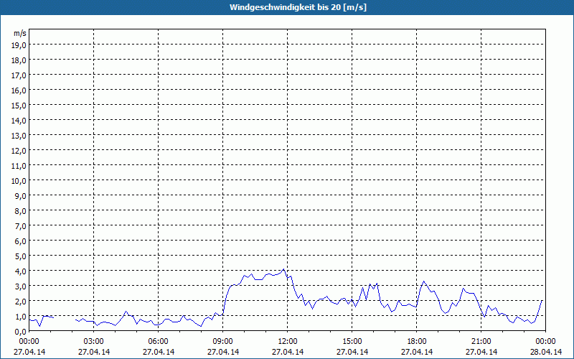
Task: Select the 13,0 y-axis value
Action: (20, 136)
